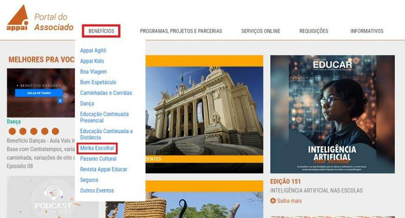
Task: Open the Educar magazine cover image
Action: 332,114
